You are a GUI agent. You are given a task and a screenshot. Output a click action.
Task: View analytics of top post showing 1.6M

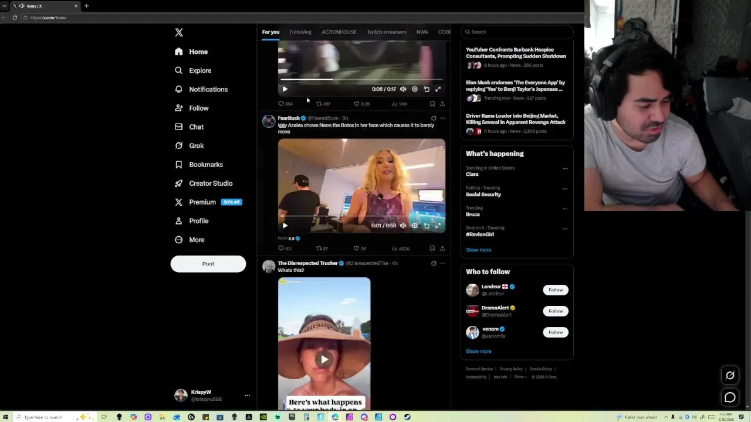pyautogui.click(x=399, y=104)
